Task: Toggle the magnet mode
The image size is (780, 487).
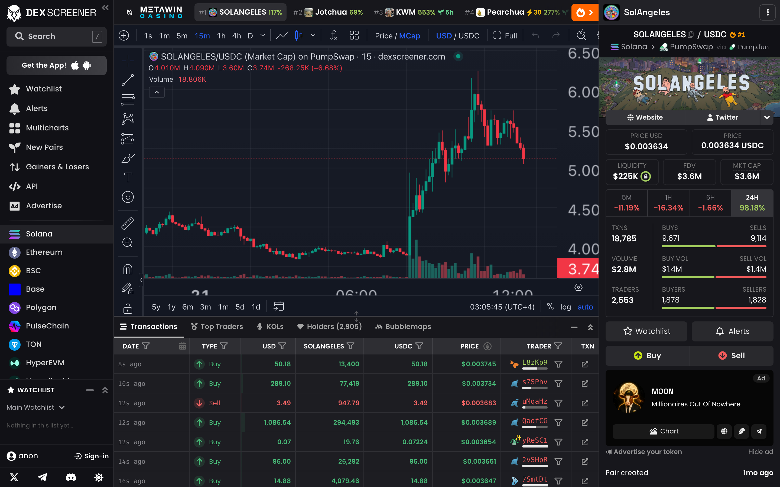Action: coord(128,269)
